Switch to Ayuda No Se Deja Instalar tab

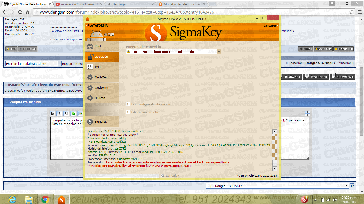pyautogui.click(x=27, y=4)
